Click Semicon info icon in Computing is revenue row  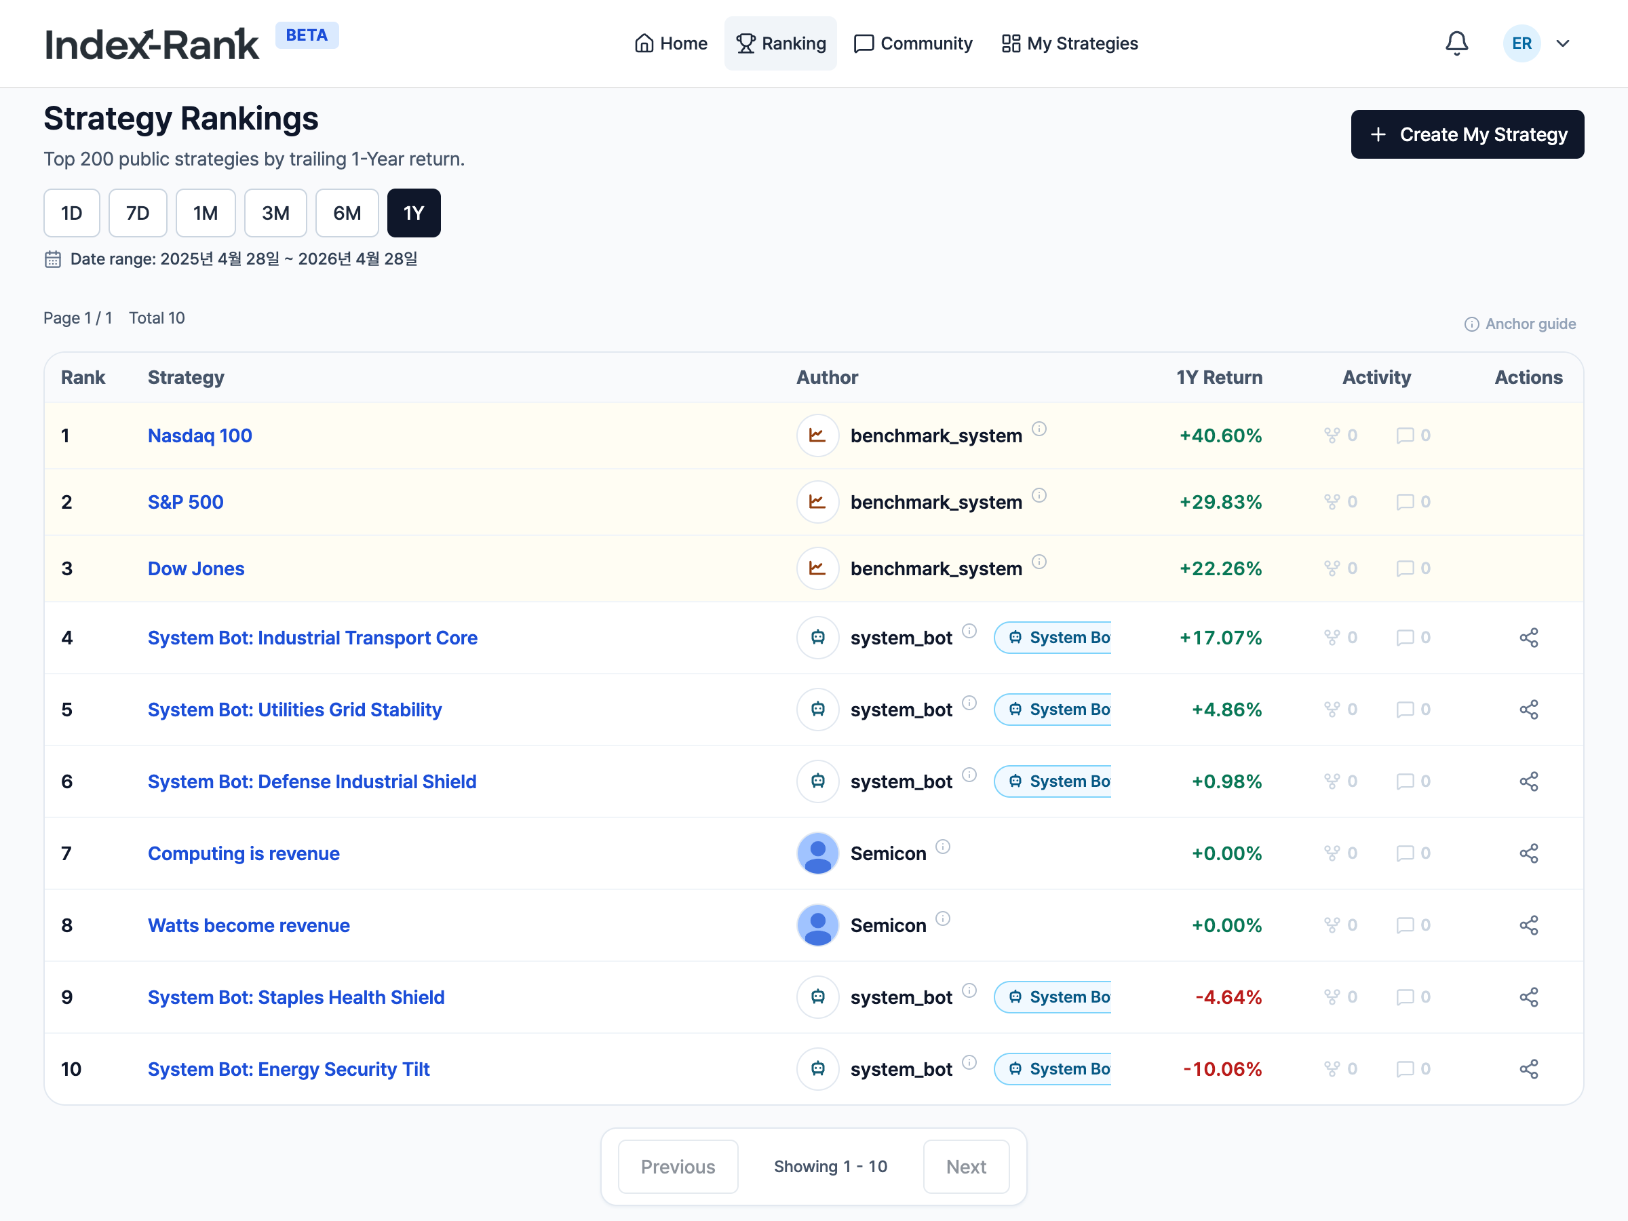[x=943, y=847]
